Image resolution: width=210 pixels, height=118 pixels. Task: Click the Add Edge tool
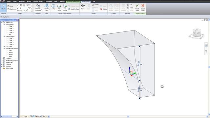pos(59,7)
